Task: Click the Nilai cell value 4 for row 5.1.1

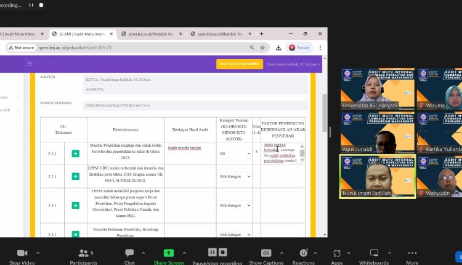Action: click(256, 152)
